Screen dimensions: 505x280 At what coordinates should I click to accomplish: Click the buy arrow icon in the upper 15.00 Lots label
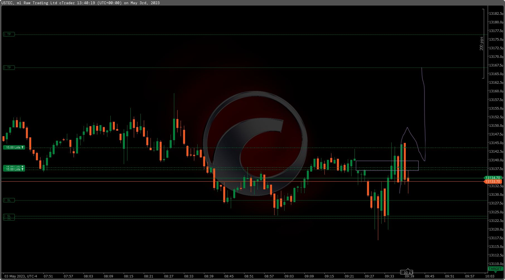[x=23, y=147]
